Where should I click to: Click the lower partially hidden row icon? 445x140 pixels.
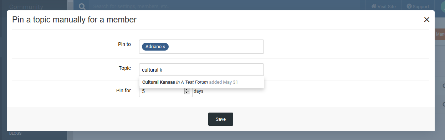coord(444,104)
